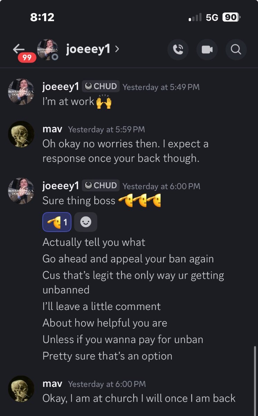Open mav's skull avatar at 5:59 PM
This screenshot has width=258, height=416.
pos(21,134)
